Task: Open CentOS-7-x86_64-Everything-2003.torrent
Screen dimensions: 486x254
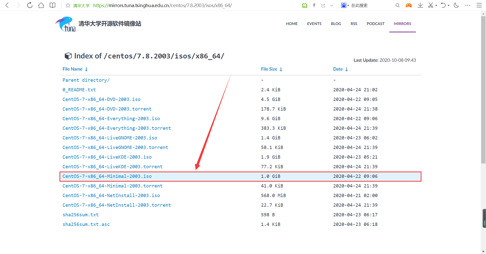Action: click(117, 128)
